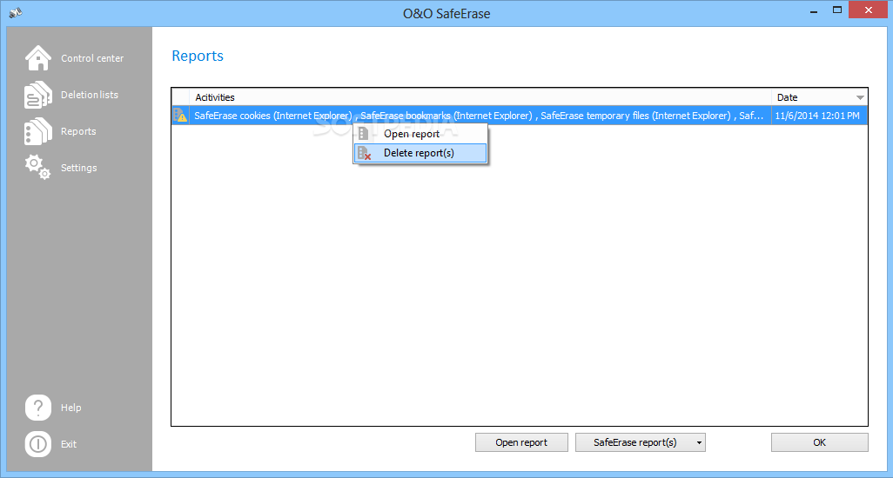This screenshot has height=478, width=893.
Task: Click the O&O SafeErase title bar app icon
Action: (16, 12)
